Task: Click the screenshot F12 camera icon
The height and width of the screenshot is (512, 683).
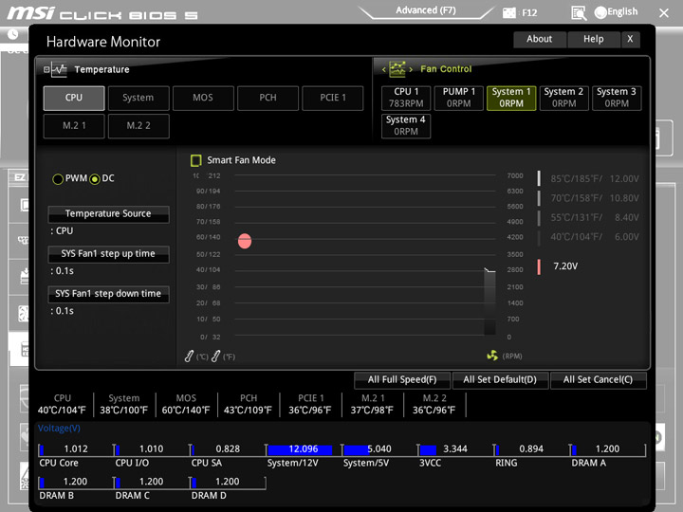Action: pyautogui.click(x=508, y=12)
